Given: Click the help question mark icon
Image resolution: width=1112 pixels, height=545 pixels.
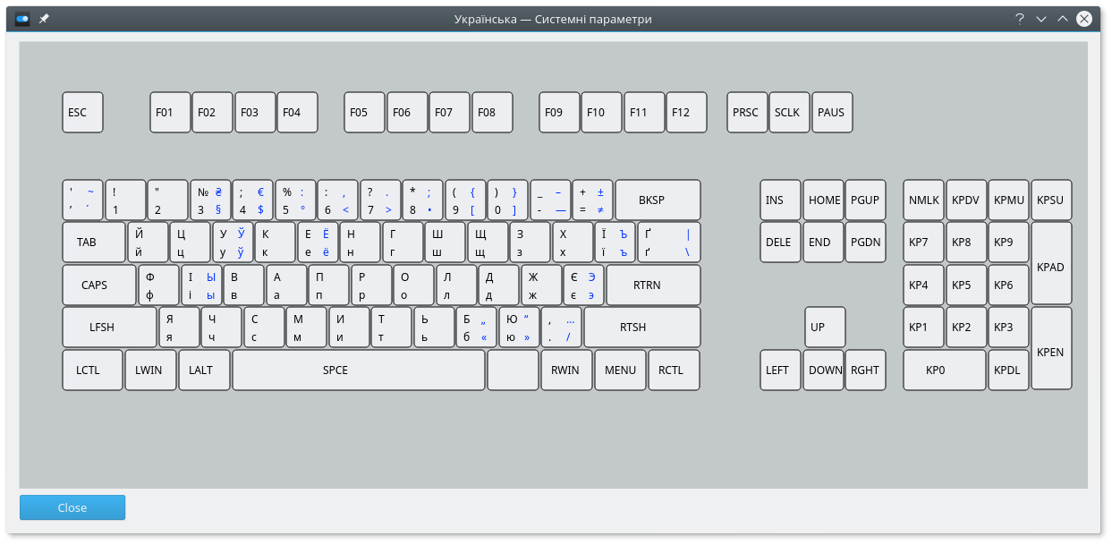Looking at the screenshot, I should (x=1019, y=18).
